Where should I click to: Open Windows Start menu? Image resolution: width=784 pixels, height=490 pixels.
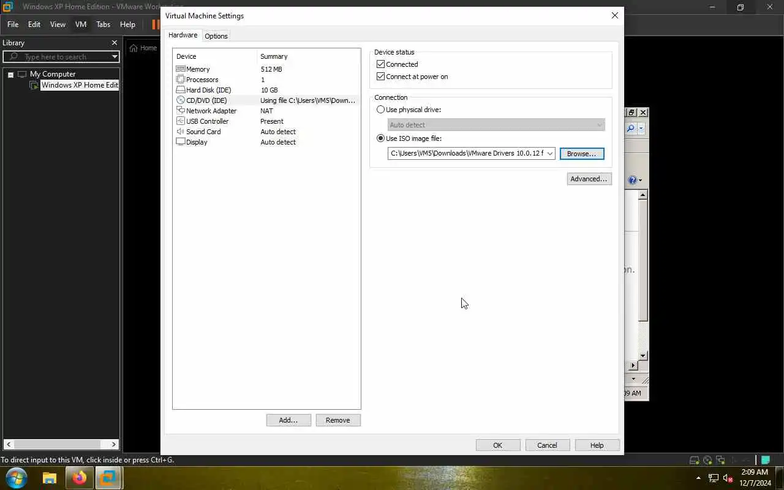[x=17, y=478]
